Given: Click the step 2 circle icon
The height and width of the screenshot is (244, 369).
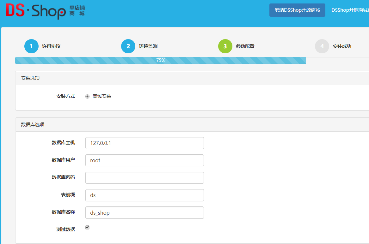Looking at the screenshot, I should click(128, 46).
